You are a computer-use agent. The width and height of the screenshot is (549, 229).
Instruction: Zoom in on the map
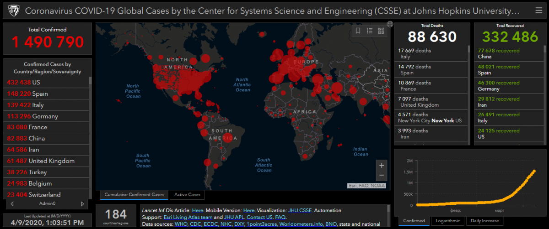pos(382,165)
